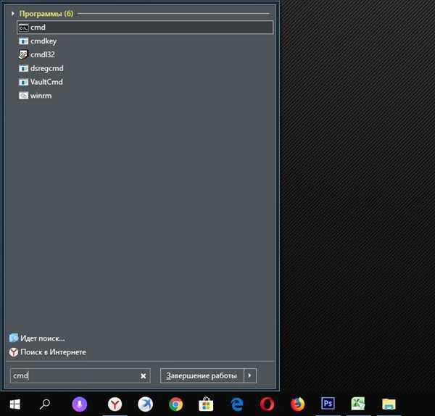Viewport: 435px width, 416px height.
Task: Open the cmd search result
Action: click(x=145, y=28)
